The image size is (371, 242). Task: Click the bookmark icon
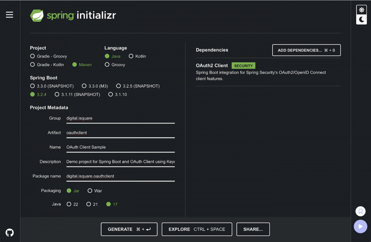click(360, 211)
